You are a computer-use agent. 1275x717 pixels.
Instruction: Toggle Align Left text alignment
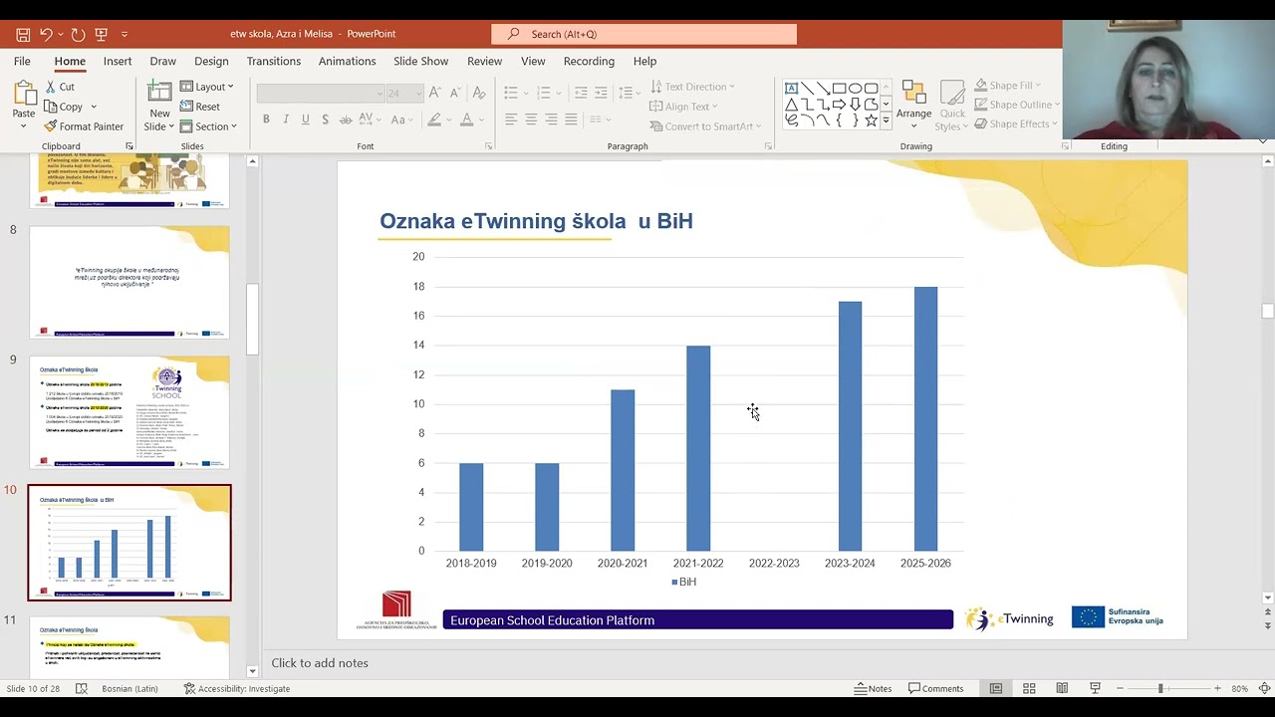coord(511,119)
